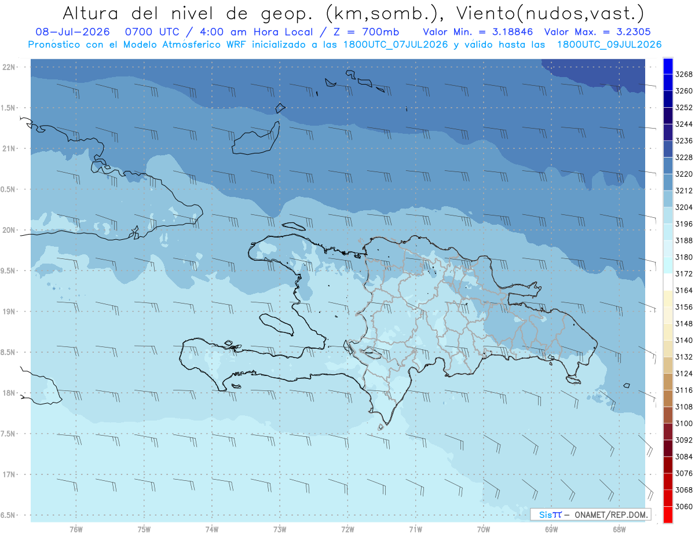Click the legend value '3188'
This screenshot has width=695, height=537.
684,240
